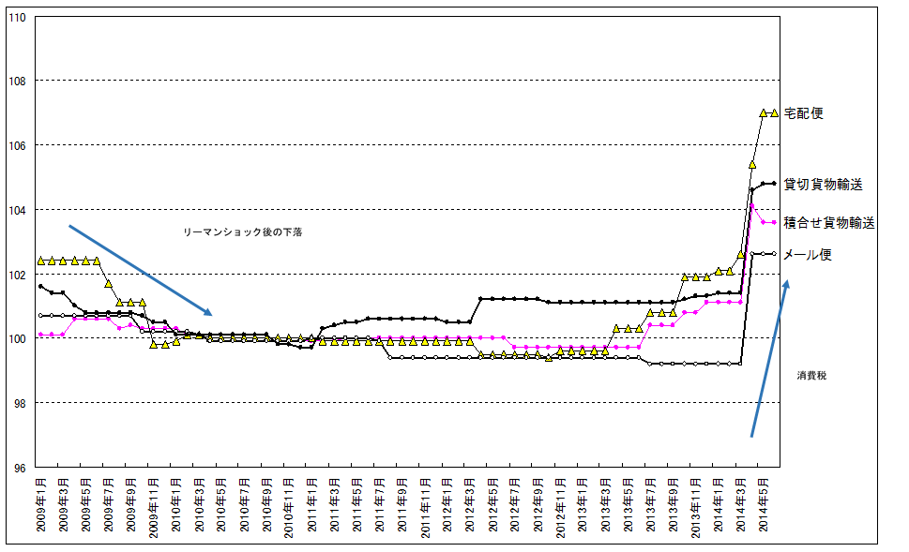Select the final magenta marker of 積合せ貨物輸送
The width and height of the screenshot is (909, 552).
tap(774, 222)
